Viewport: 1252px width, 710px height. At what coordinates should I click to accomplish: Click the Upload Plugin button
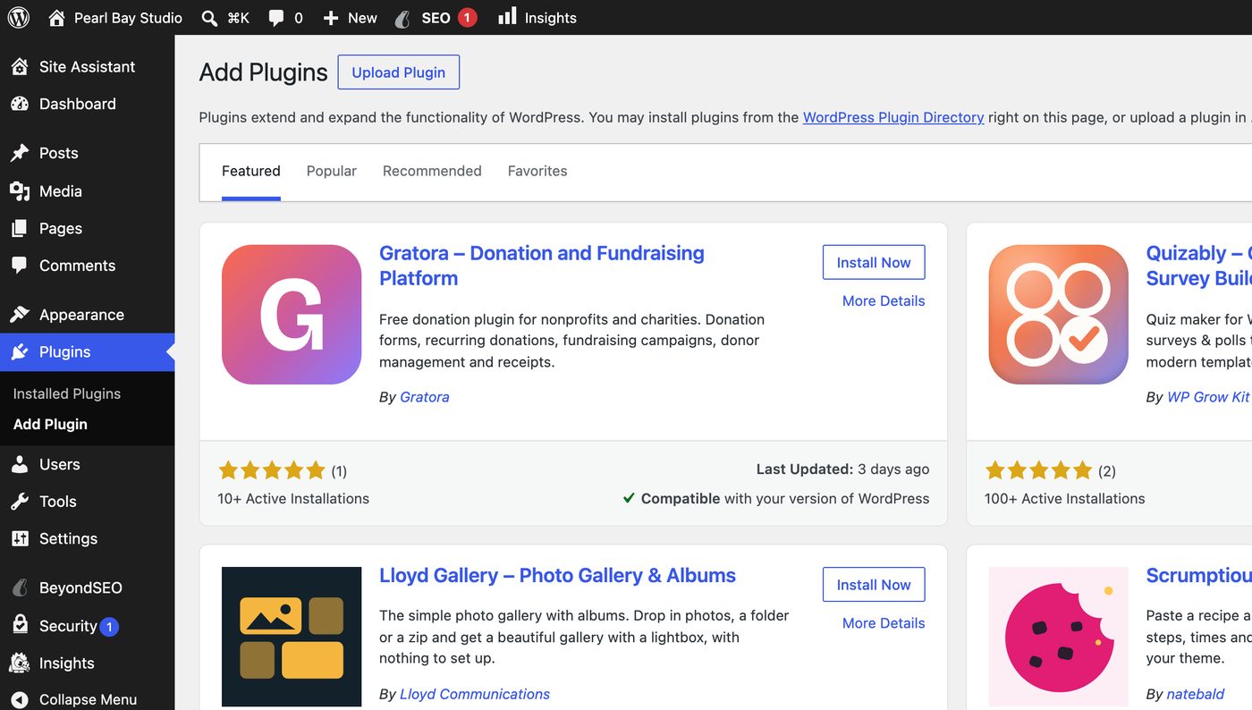pyautogui.click(x=398, y=72)
